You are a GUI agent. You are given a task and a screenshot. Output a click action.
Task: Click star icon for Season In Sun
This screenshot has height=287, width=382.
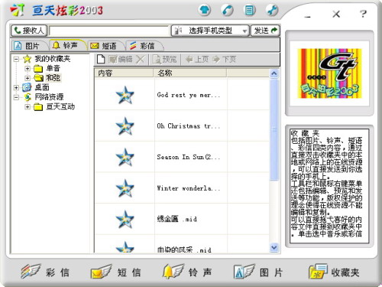pyautogui.click(x=125, y=157)
